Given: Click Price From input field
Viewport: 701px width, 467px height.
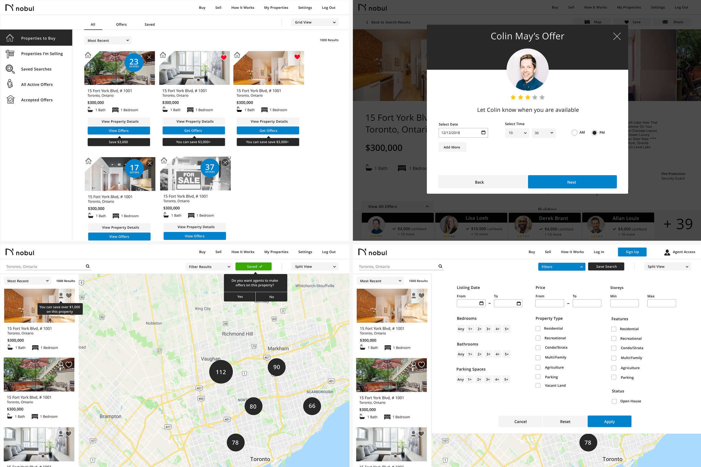Looking at the screenshot, I should (549, 303).
